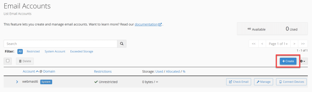Go to the previous page arrow
The height and width of the screenshot is (92, 312).
262,44
